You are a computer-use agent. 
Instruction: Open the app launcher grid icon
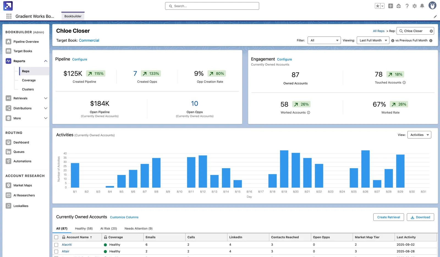point(9,16)
